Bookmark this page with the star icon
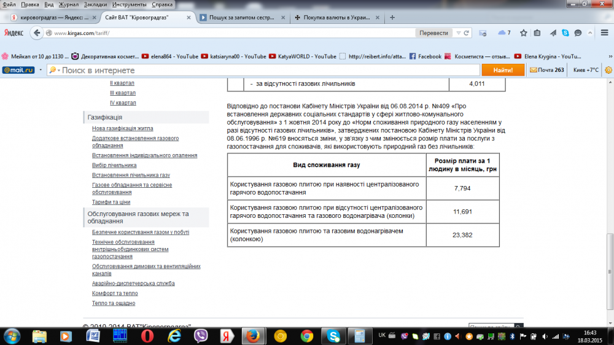Image resolution: width=614 pixels, height=345 pixels. pos(524,33)
